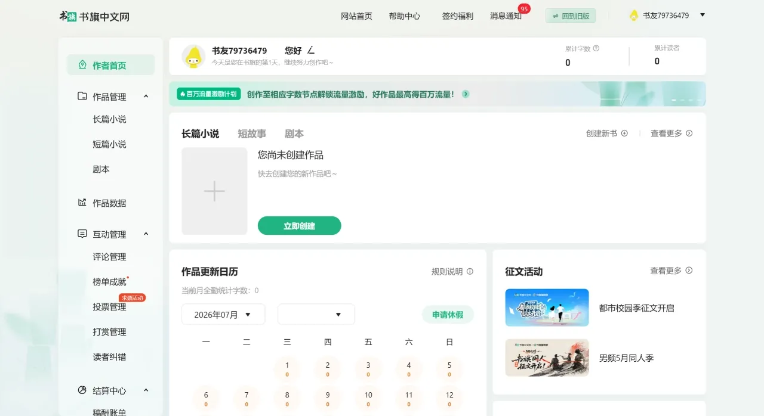Click the 95 notification badge
This screenshot has height=416, width=764.
coord(524,9)
